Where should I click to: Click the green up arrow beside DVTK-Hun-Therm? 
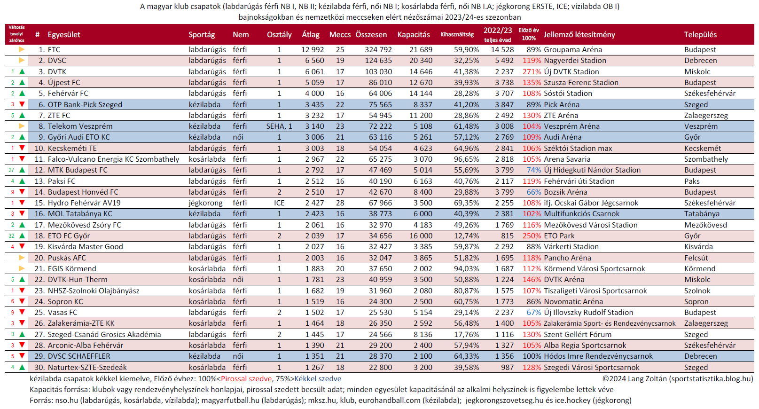pos(22,279)
